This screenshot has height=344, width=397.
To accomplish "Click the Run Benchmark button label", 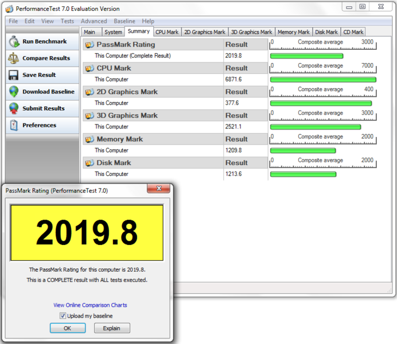I will pos(45,41).
